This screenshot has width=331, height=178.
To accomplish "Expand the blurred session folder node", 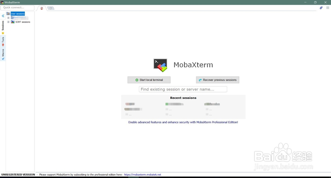I will [x=8, y=18].
